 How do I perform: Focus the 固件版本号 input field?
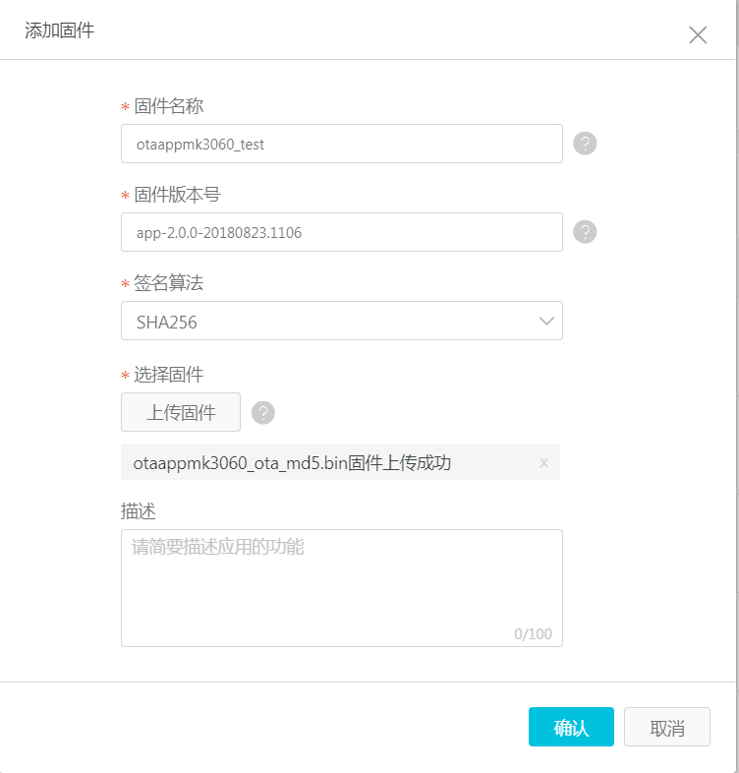coord(341,232)
